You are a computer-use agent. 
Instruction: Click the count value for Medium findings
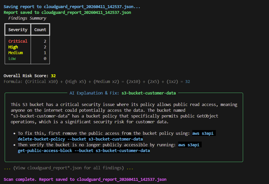(45, 53)
